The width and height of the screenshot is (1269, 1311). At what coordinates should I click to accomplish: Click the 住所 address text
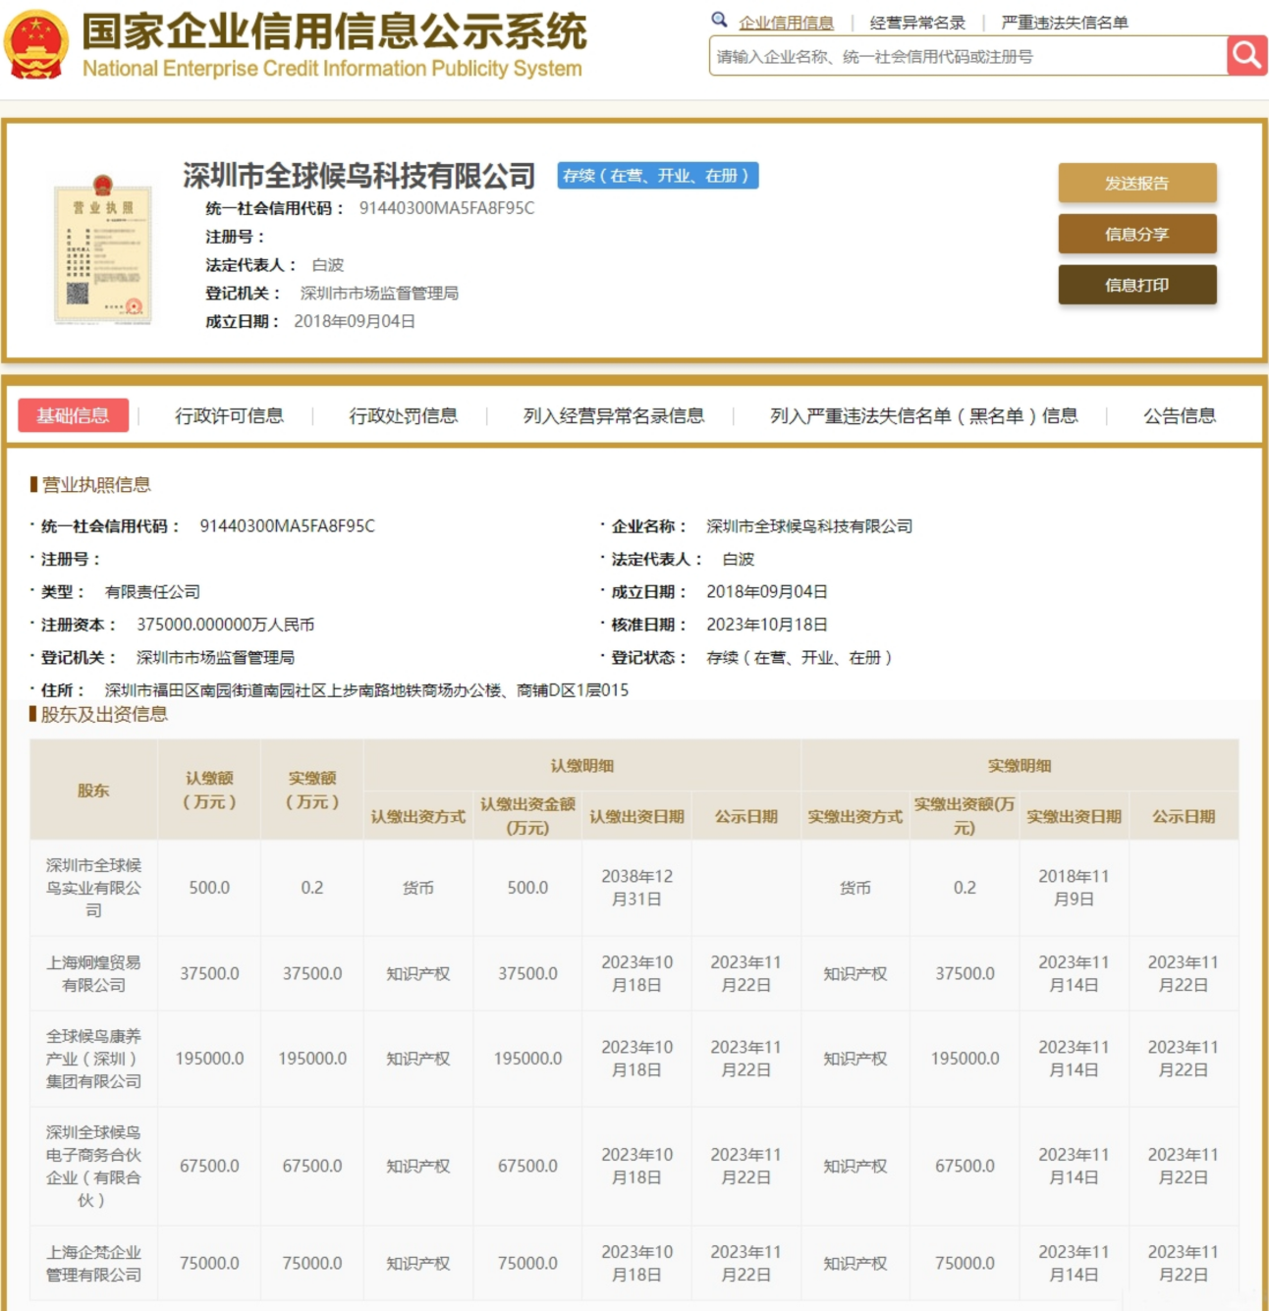[366, 690]
